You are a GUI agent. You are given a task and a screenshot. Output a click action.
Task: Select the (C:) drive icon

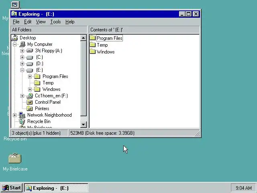[30, 57]
